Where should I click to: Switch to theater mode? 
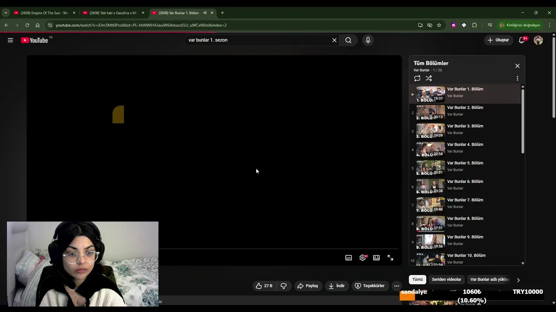(377, 258)
